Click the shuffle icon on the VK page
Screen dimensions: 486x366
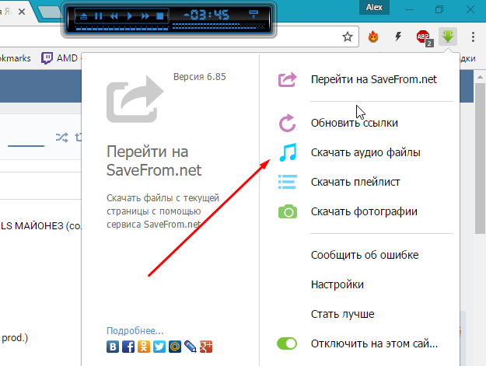click(61, 138)
